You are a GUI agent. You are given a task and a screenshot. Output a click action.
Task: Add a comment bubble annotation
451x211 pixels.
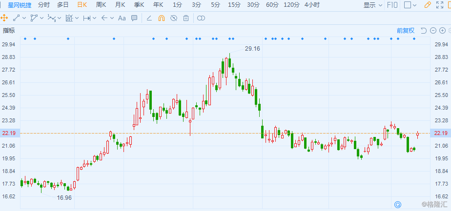click(x=134, y=18)
